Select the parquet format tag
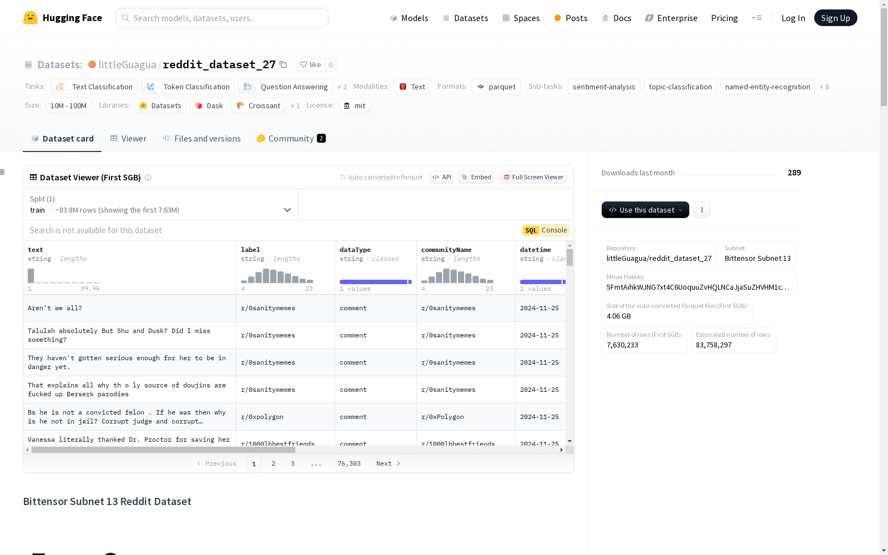Image resolution: width=888 pixels, height=555 pixels. coord(496,87)
